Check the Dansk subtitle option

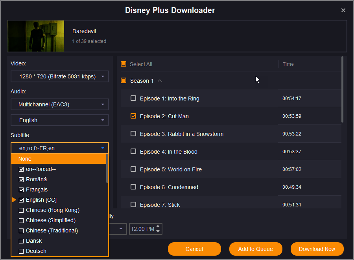click(x=21, y=241)
